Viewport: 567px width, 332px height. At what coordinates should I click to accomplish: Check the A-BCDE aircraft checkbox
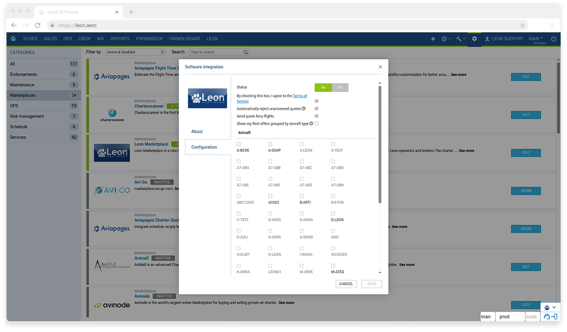[x=239, y=144]
